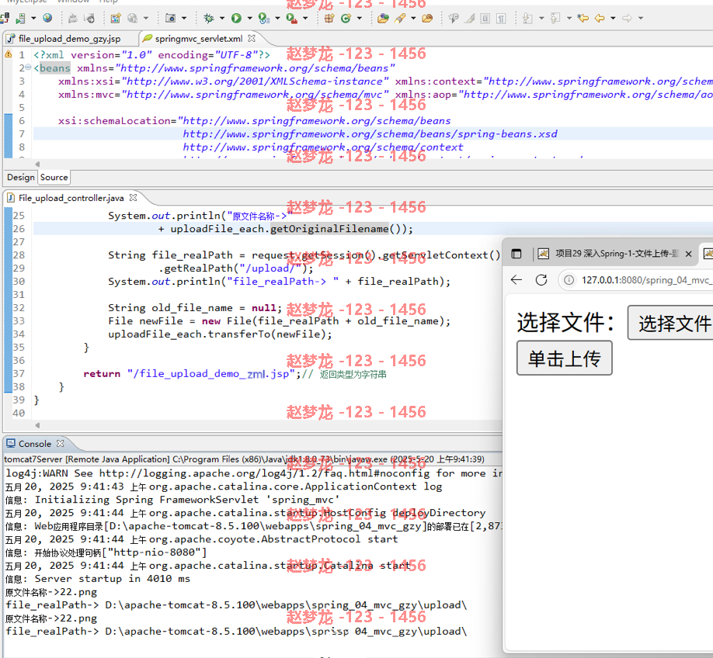713x658 pixels.
Task: Open dropdown next to camera icon
Action: pos(184,18)
